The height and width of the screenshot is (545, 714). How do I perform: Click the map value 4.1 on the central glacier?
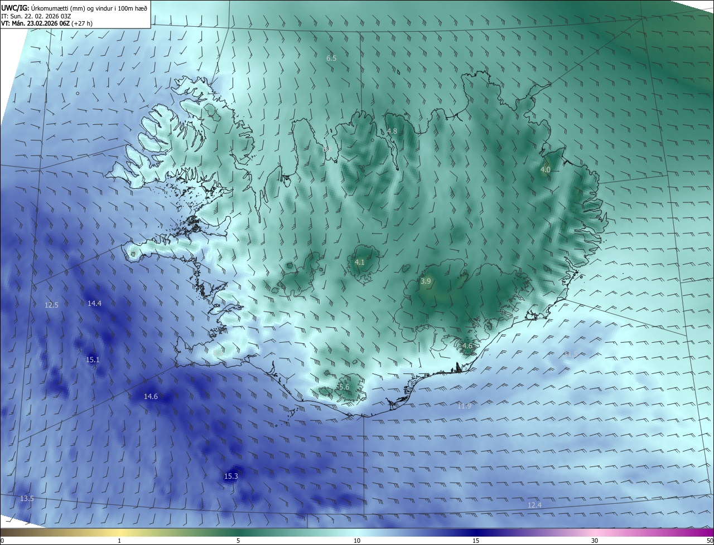pyautogui.click(x=360, y=262)
